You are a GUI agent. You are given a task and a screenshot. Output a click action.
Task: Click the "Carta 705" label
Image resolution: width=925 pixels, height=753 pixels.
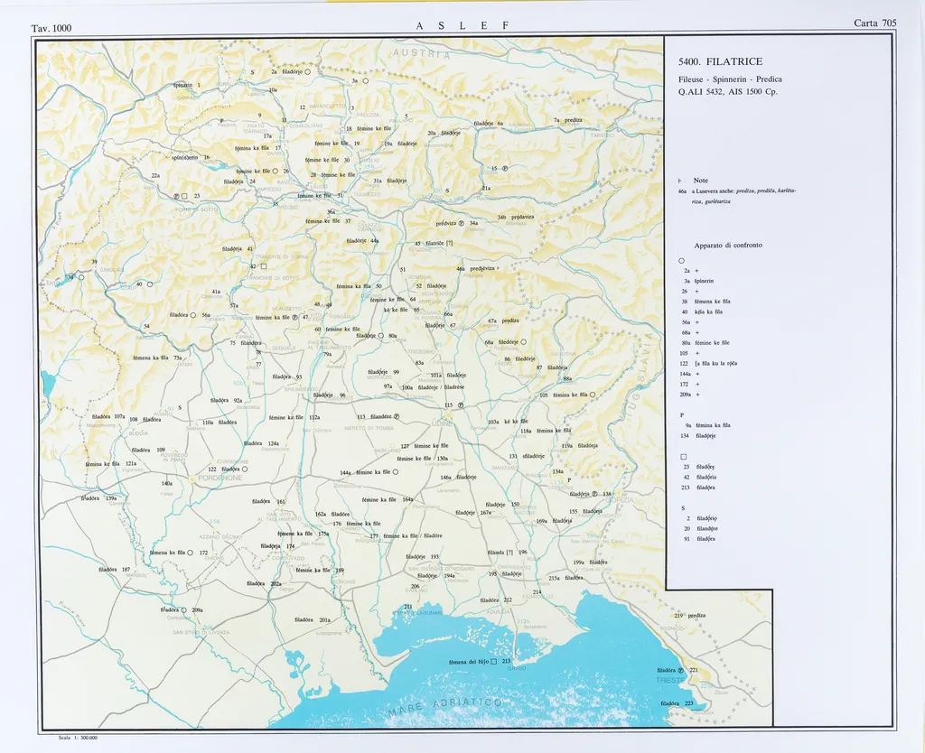(874, 23)
